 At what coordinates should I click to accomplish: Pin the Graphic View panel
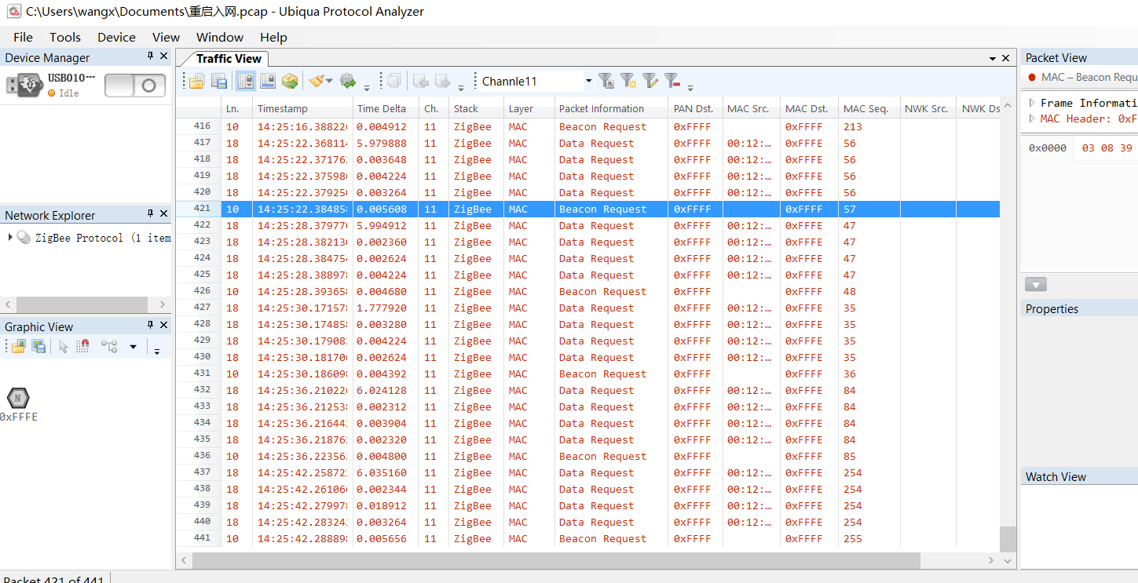[150, 326]
